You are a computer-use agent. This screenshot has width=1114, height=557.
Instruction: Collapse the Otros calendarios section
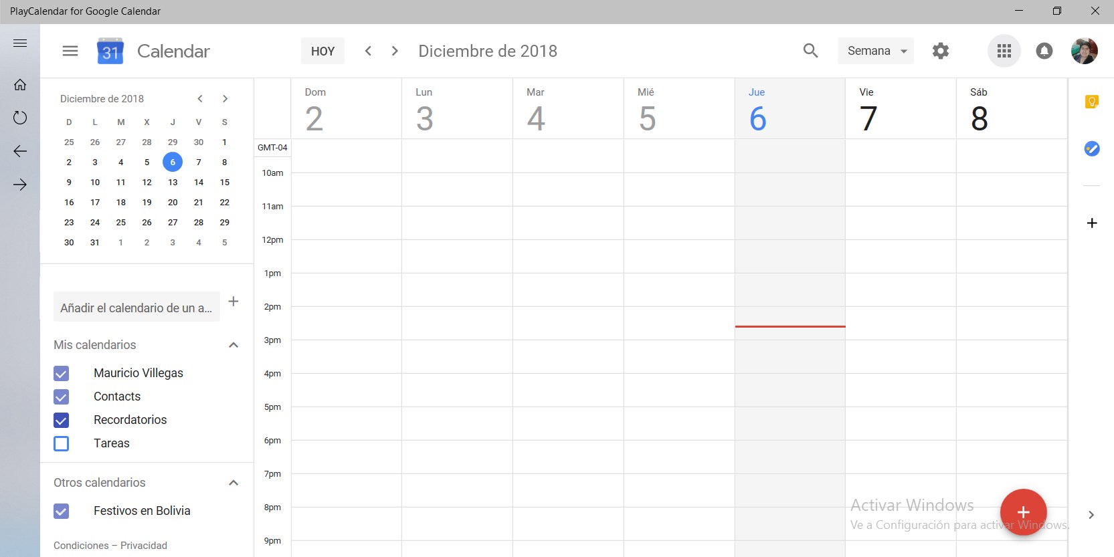234,483
